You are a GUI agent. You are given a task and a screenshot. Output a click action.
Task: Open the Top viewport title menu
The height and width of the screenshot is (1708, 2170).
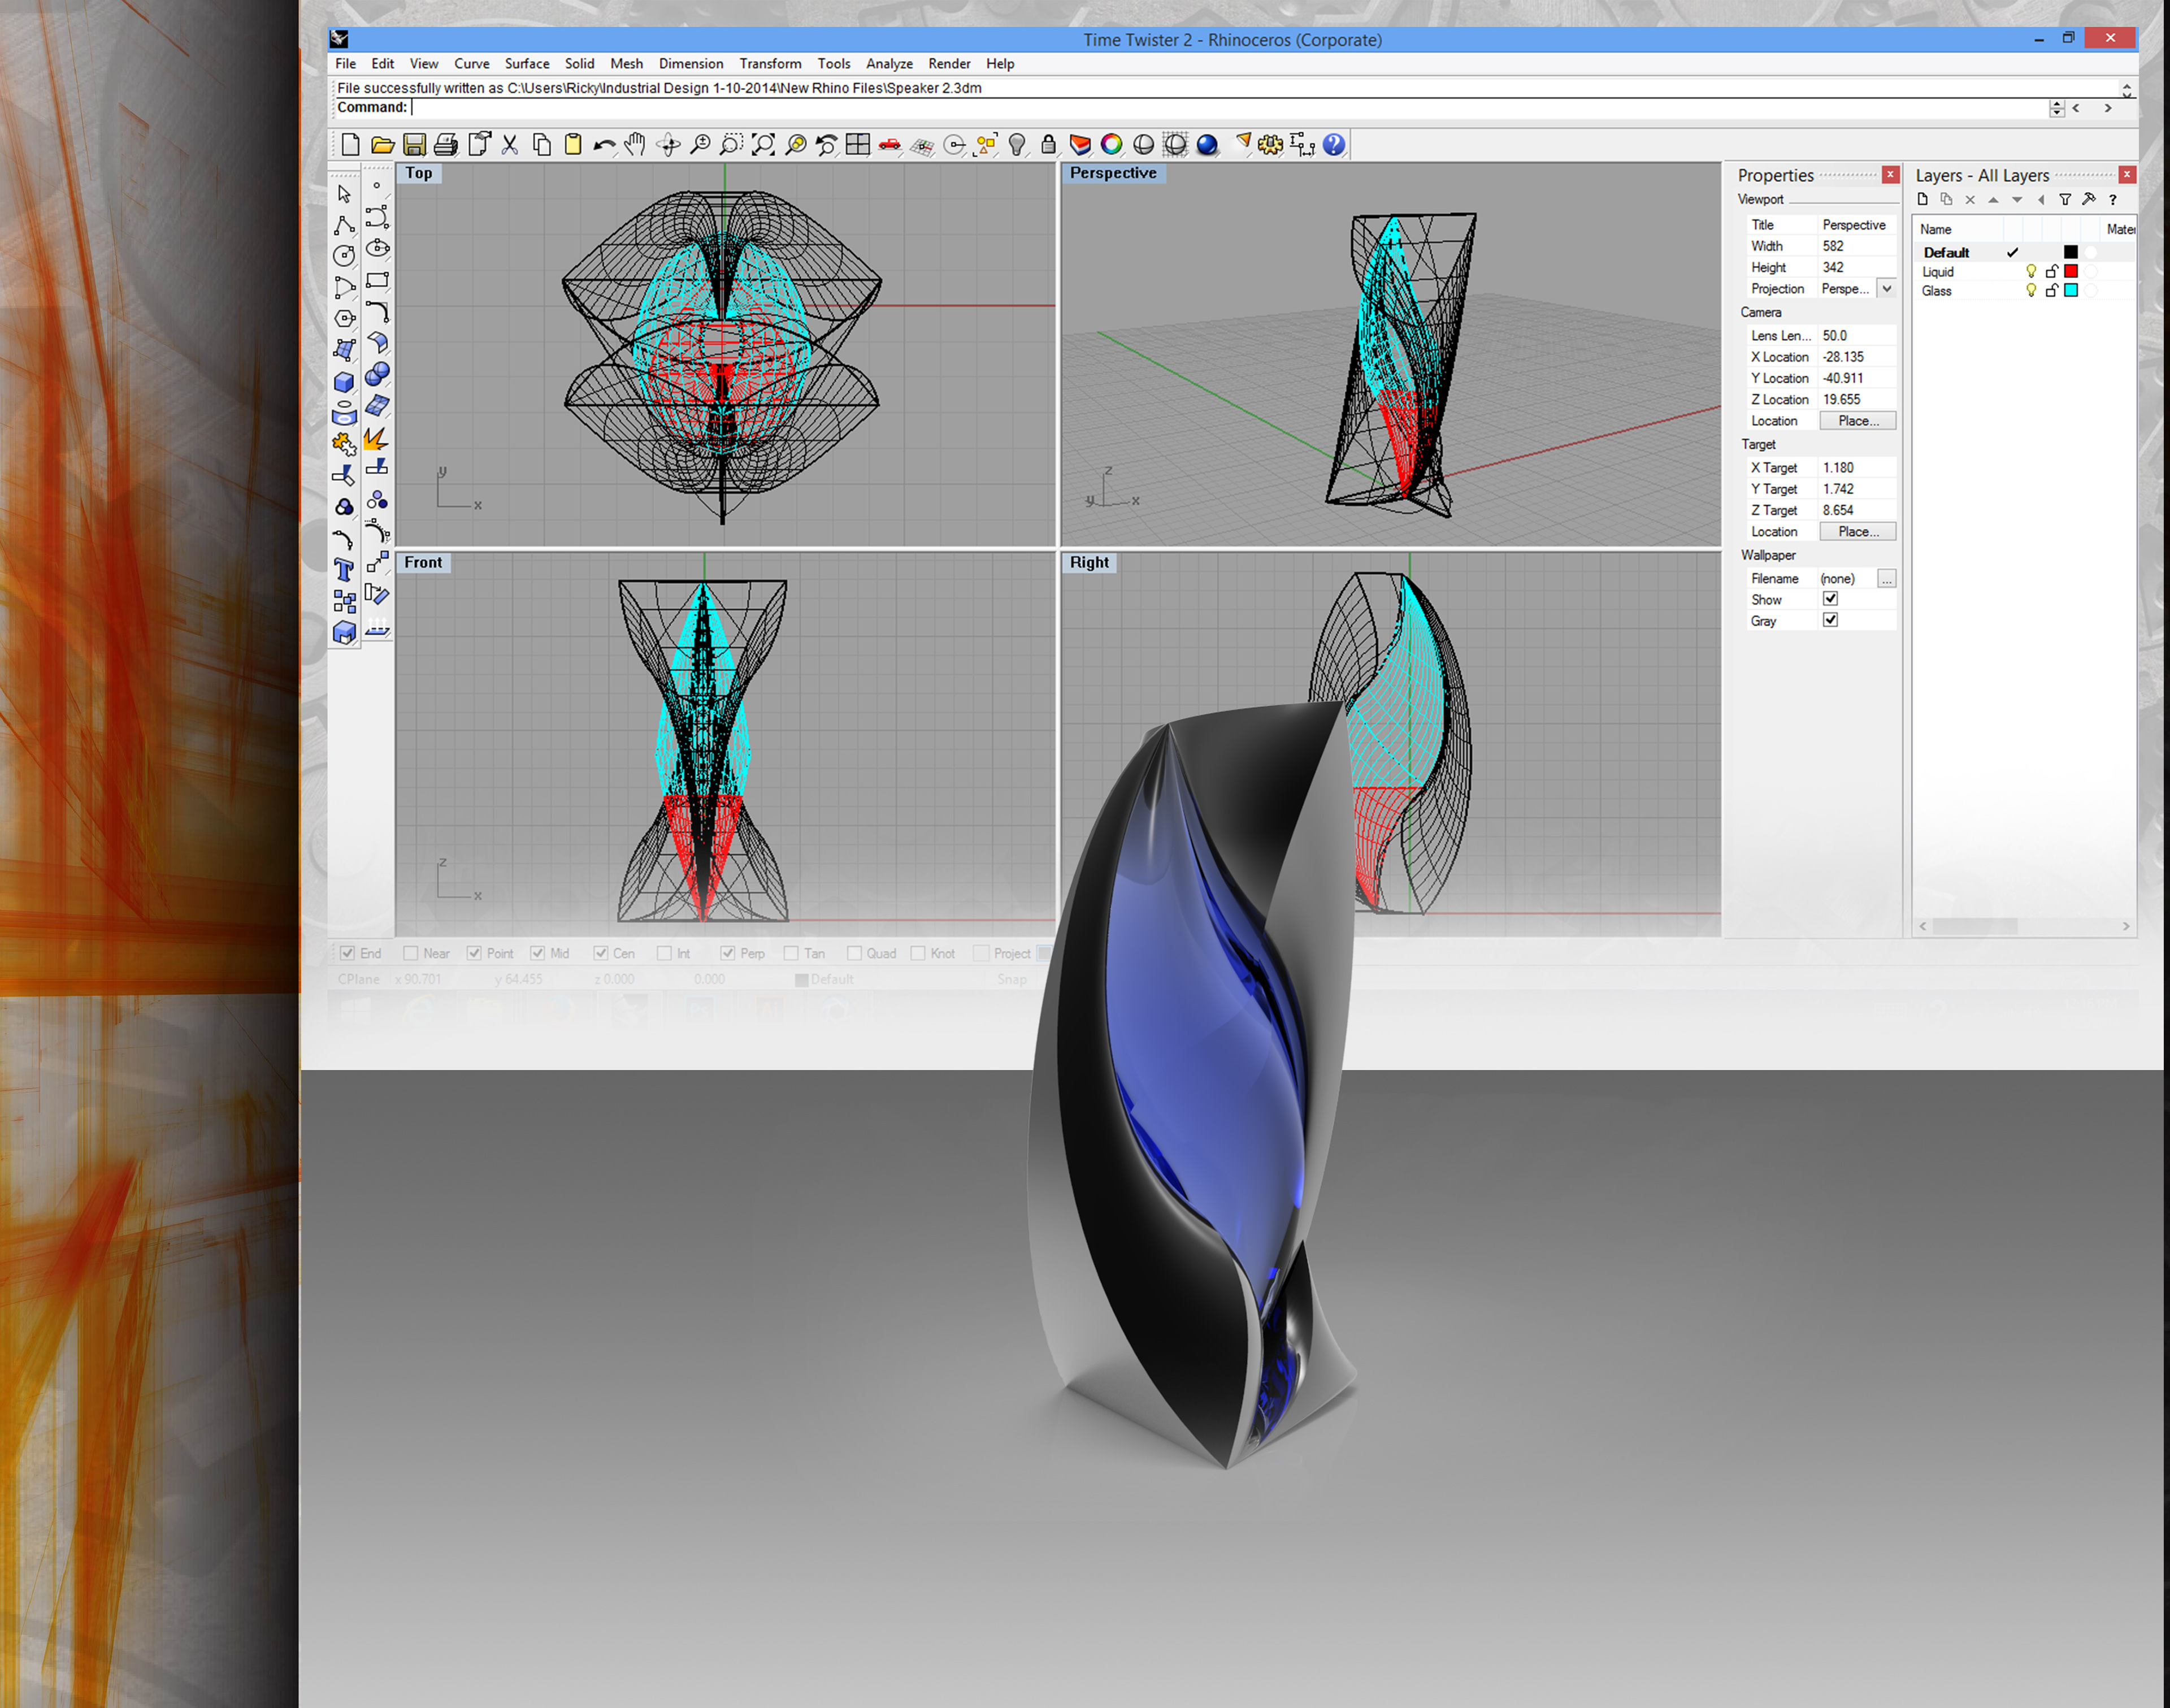tap(419, 173)
